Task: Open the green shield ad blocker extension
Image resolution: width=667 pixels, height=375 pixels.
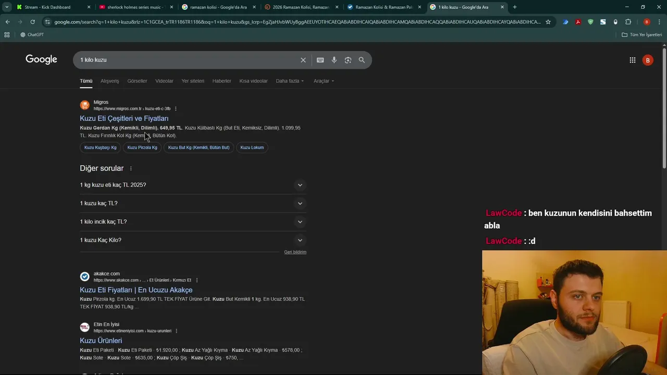Action: 590,22
